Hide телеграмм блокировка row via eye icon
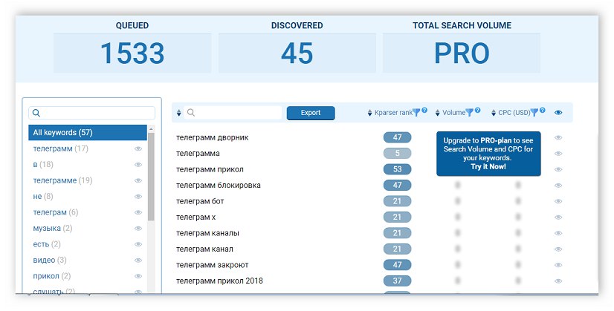 click(558, 186)
